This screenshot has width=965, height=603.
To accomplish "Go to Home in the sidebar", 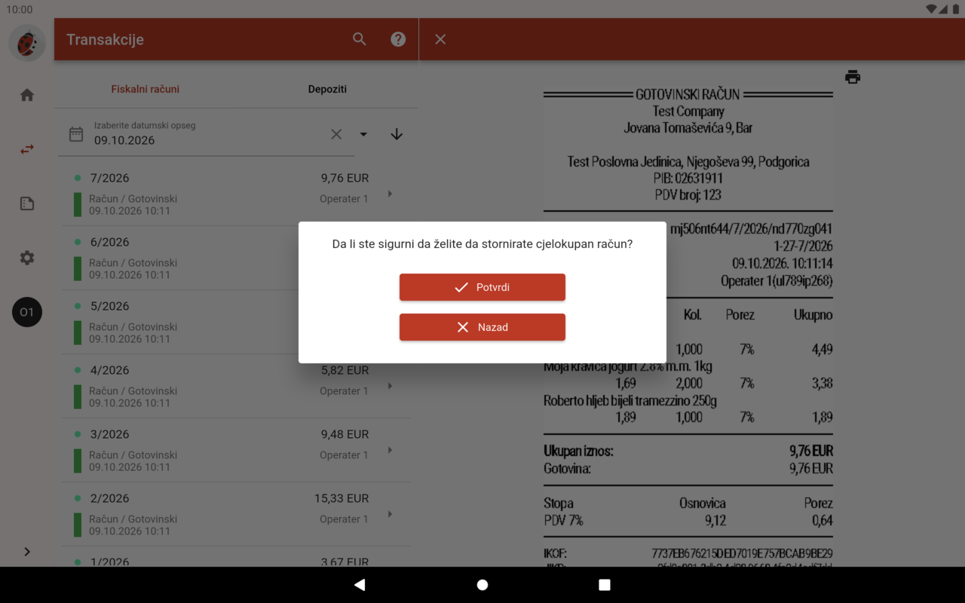I will coord(27,95).
